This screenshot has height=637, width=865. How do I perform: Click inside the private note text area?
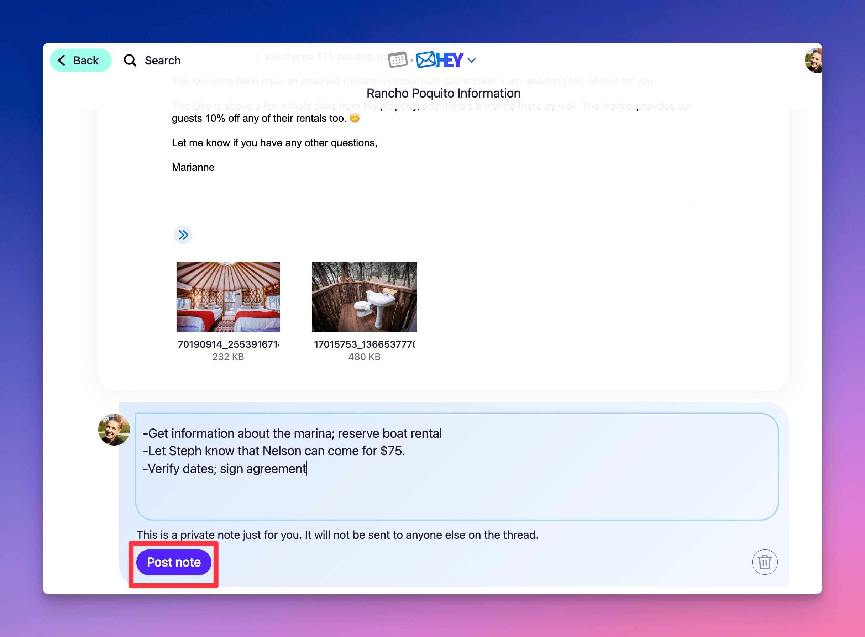[457, 467]
